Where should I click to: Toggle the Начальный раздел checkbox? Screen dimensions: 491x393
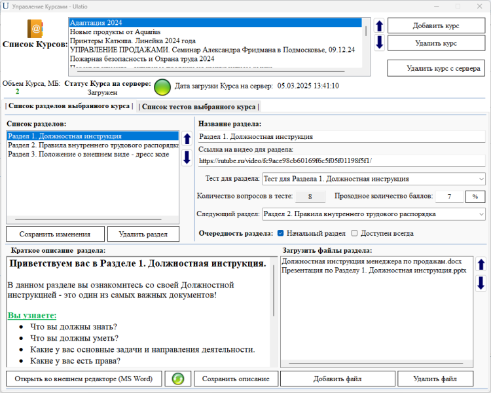[281, 233]
